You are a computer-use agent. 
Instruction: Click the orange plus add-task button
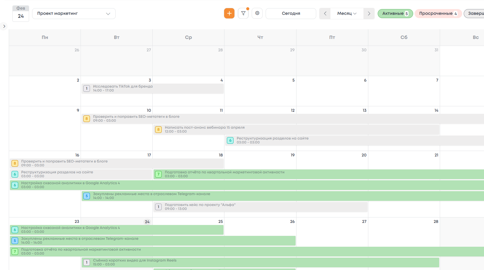(x=229, y=13)
